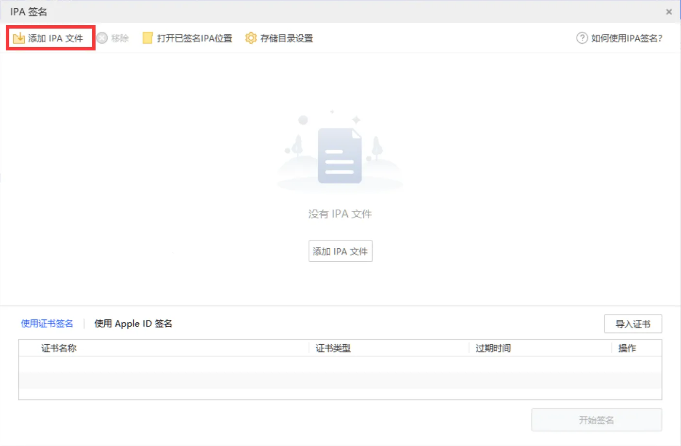Image resolution: width=681 pixels, height=446 pixels.
Task: Click the 导入证书 button
Action: pos(632,324)
